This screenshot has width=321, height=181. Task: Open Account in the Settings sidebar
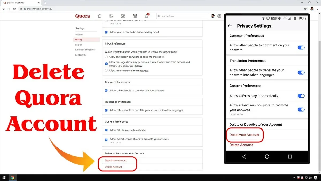tap(79, 35)
